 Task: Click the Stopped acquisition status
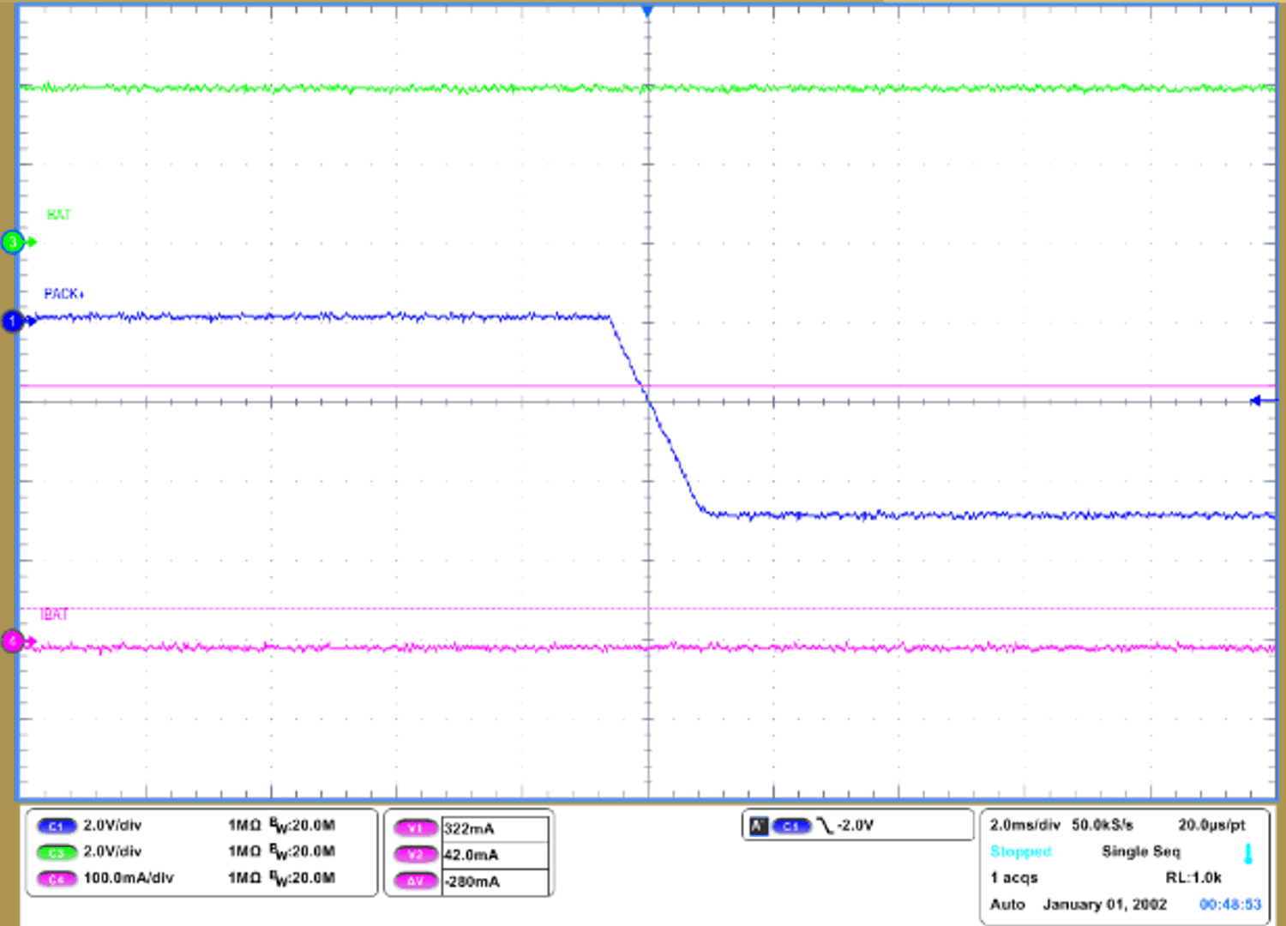click(x=1020, y=851)
